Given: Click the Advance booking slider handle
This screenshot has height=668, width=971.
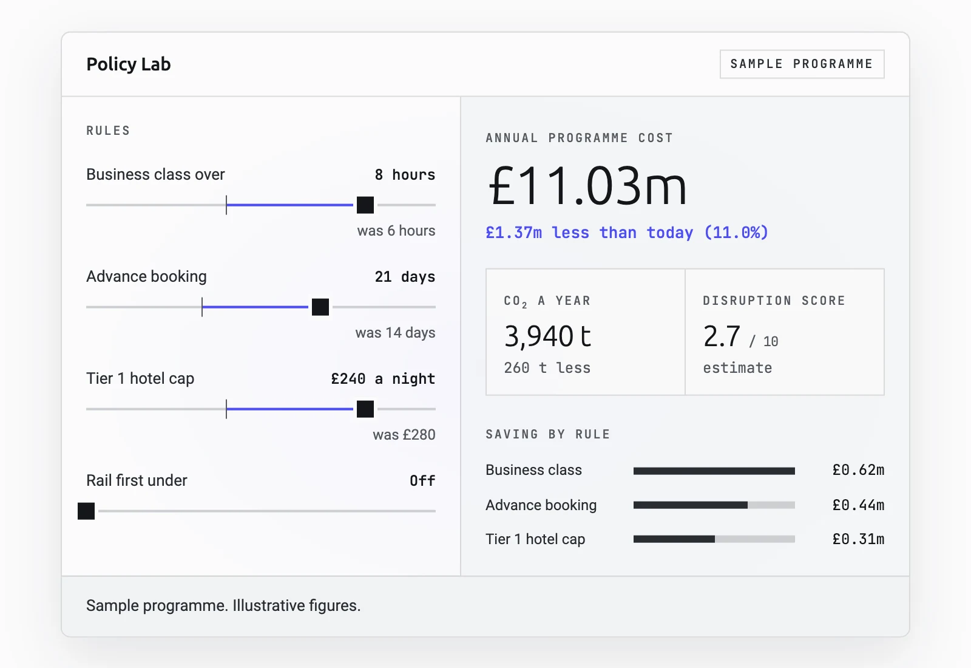Looking at the screenshot, I should point(320,307).
